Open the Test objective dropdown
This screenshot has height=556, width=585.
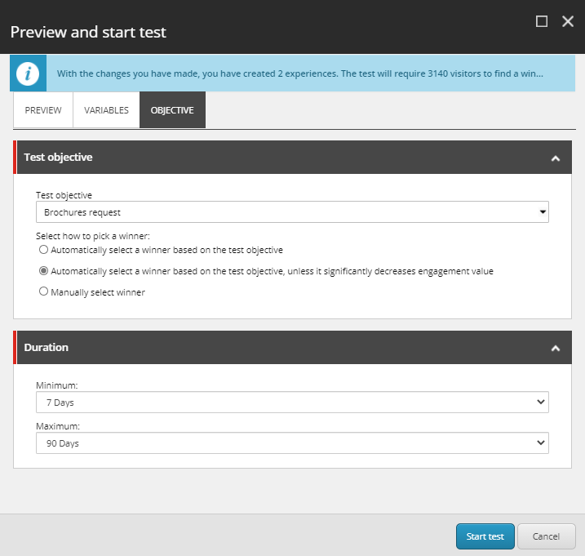click(292, 212)
